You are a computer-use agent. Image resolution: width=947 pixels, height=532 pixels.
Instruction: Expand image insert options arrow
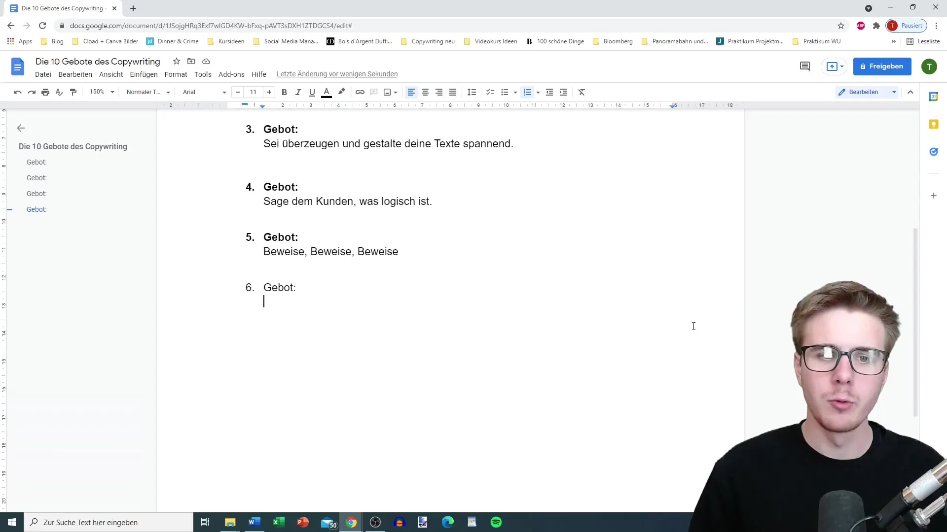396,92
